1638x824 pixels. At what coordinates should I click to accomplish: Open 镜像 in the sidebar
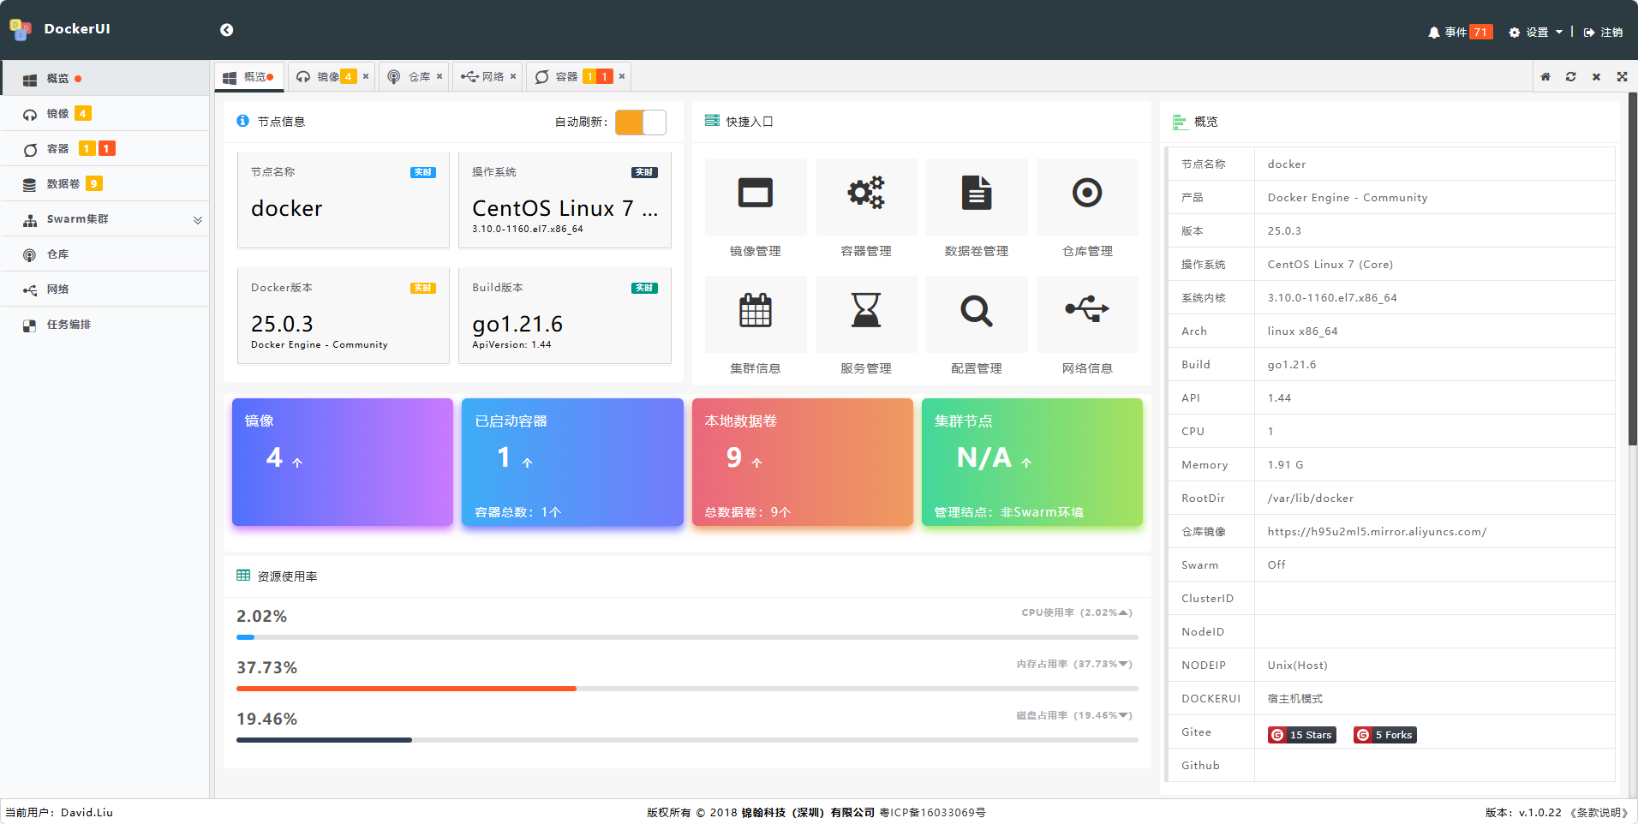pyautogui.click(x=105, y=114)
